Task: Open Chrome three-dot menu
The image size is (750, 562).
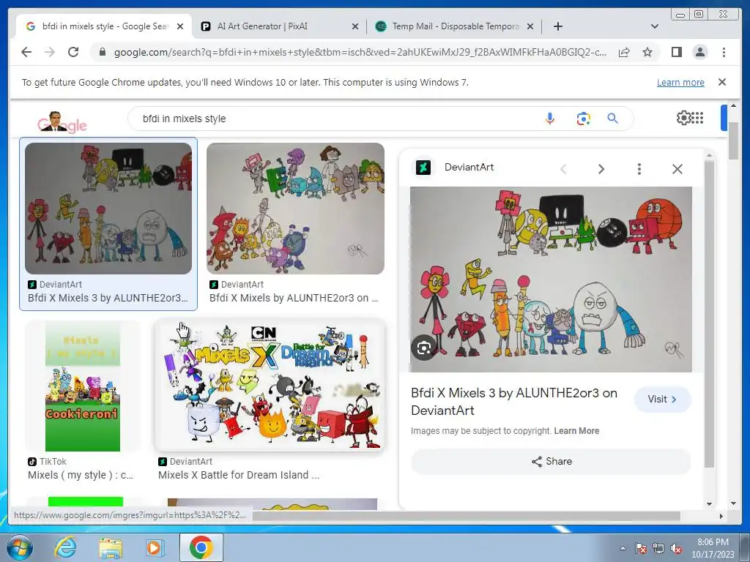Action: pos(724,52)
